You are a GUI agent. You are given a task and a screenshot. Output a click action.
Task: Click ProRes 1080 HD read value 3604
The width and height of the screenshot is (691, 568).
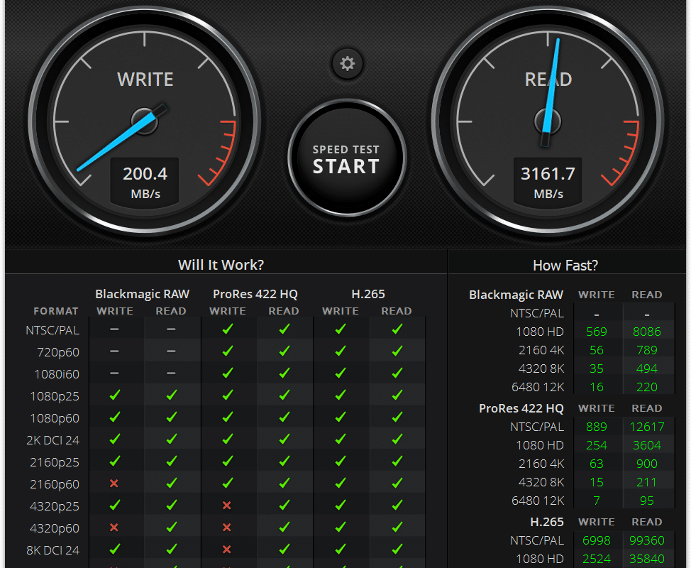click(x=647, y=445)
